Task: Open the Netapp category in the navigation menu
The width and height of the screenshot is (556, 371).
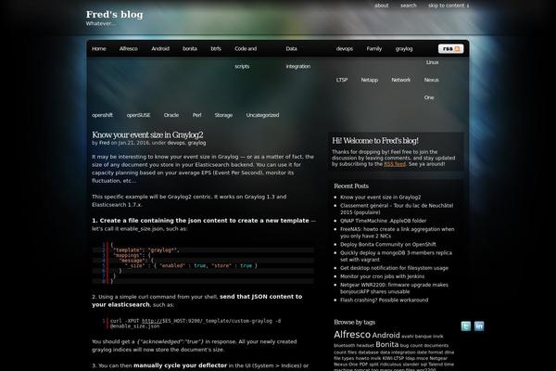Action: 370,80
